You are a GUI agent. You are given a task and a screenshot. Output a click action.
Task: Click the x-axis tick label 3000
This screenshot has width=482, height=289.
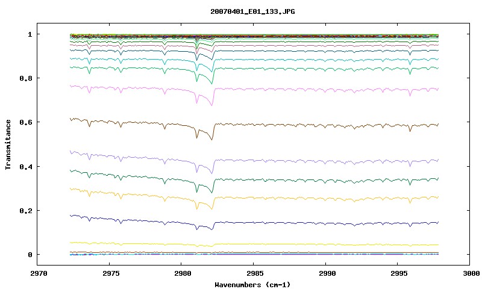point(471,273)
